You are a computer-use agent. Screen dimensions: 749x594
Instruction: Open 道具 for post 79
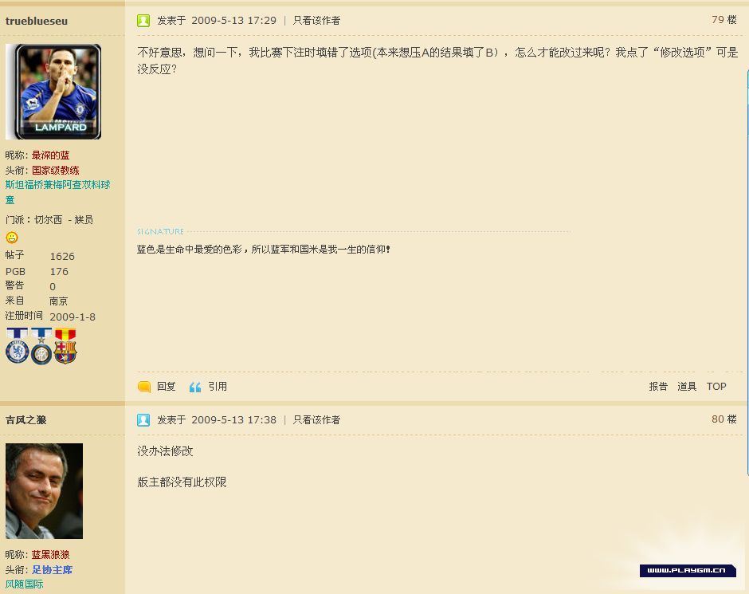click(x=687, y=387)
